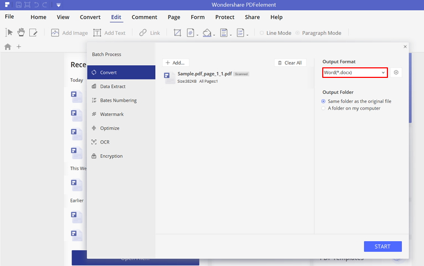Screen dimensions: 424x266
Task: Click the Background fill toolbar icon
Action: (207, 33)
